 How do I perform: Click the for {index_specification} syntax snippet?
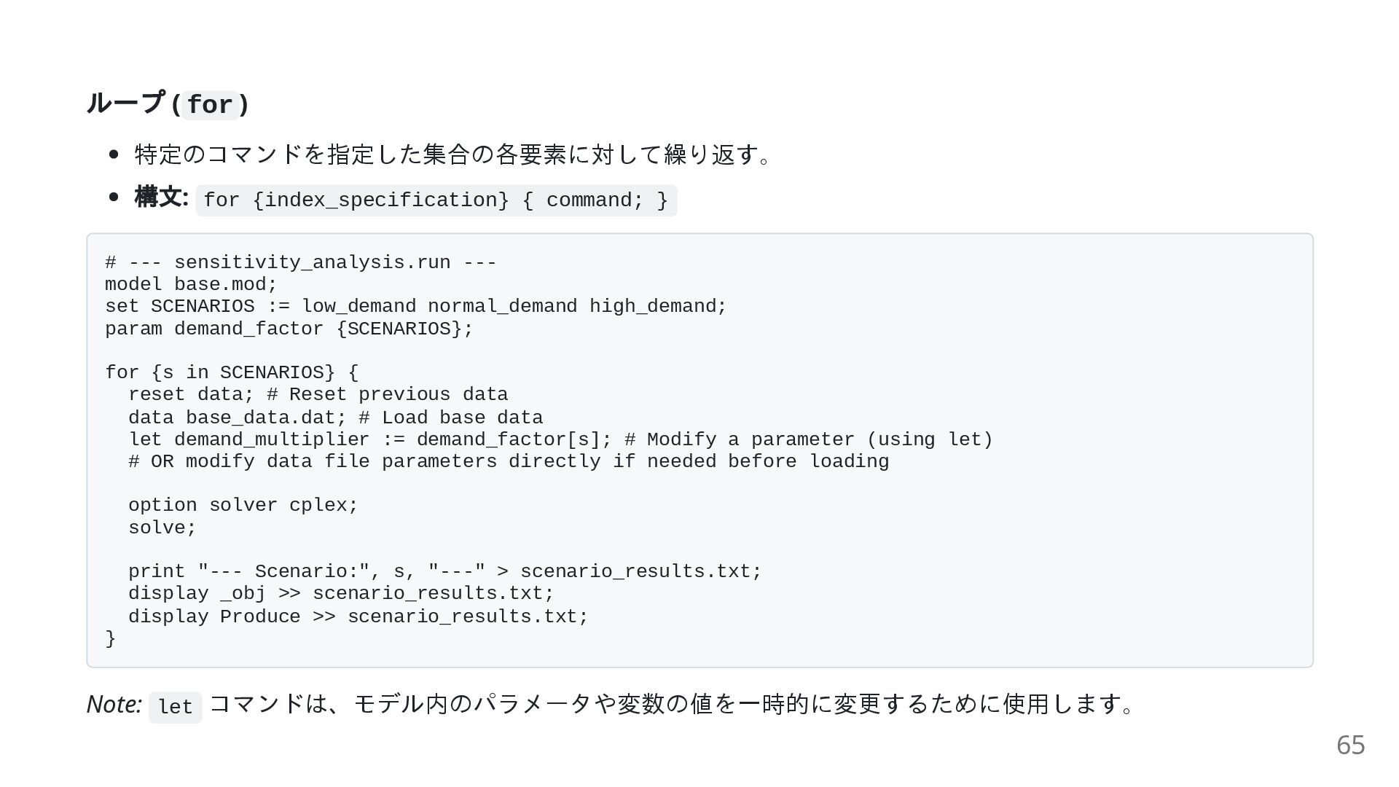click(x=436, y=200)
